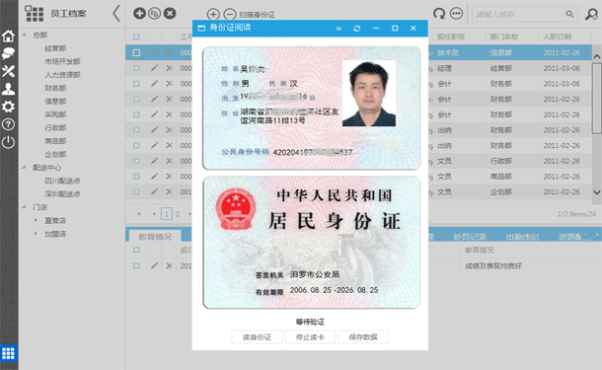The width and height of the screenshot is (602, 370).
Task: Check the 文员 行政部 row checkbox
Action: pos(136,161)
